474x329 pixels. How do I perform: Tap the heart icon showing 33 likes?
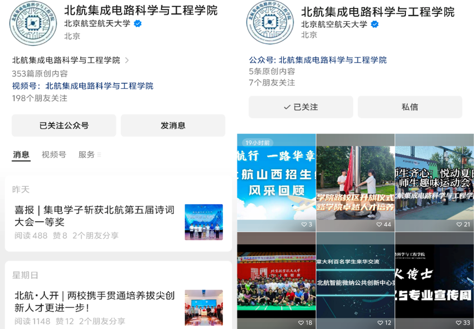(459, 323)
